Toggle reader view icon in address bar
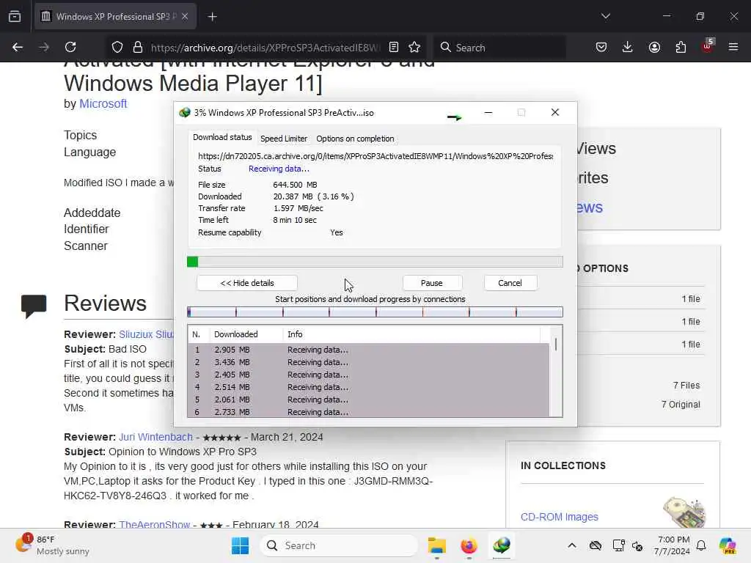 click(x=394, y=47)
